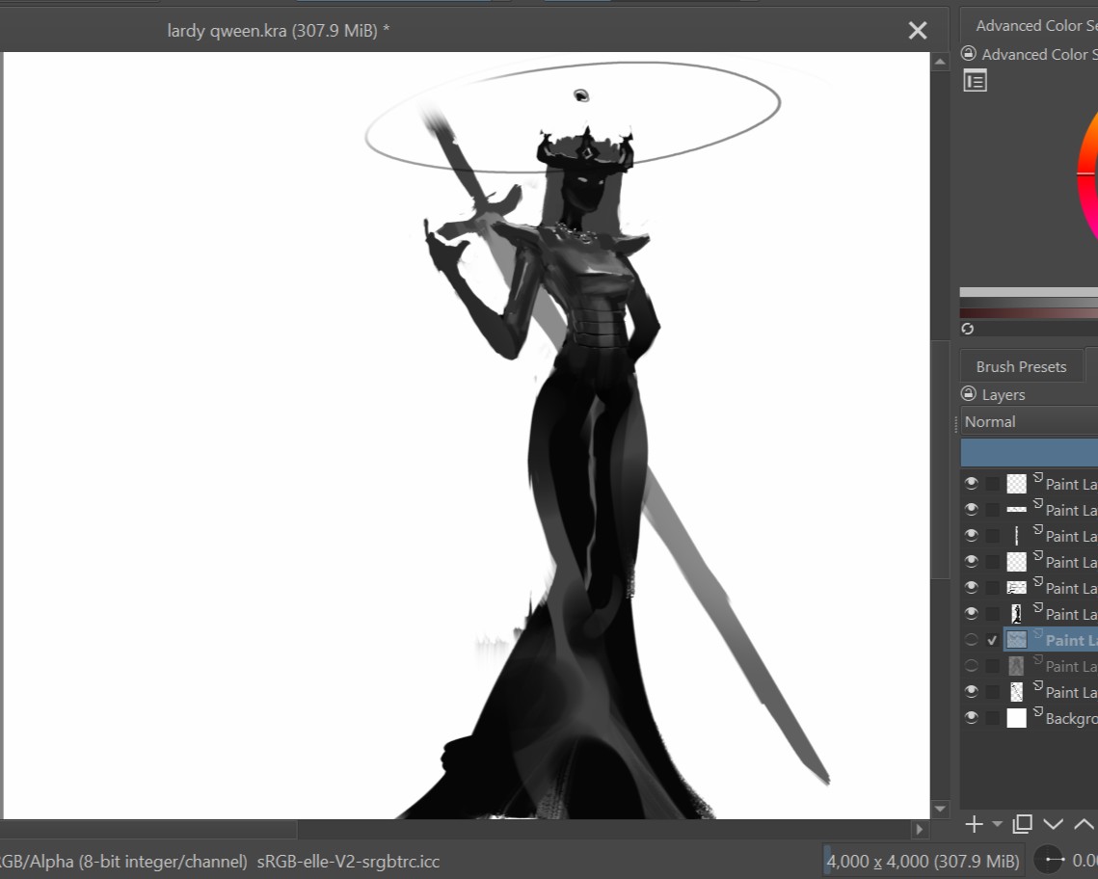Click the layer property icon on the Background row
1098x879 pixels.
[x=1038, y=711]
